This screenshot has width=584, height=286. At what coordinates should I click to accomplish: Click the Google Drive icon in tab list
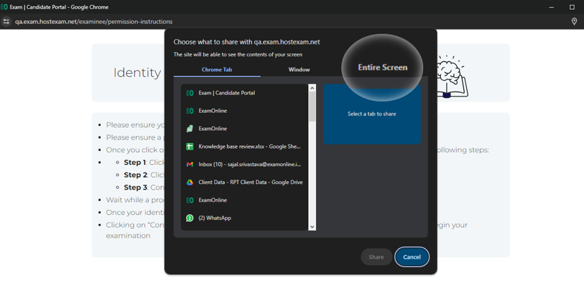click(190, 182)
